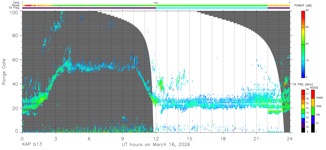
Task: Click the x-axis tick label 6
Action: coord(89,139)
